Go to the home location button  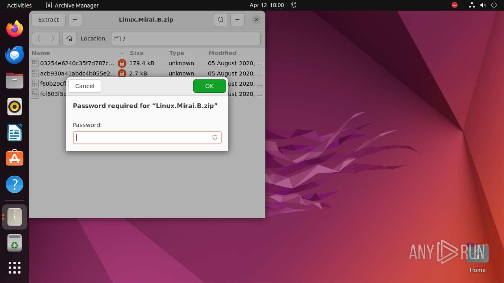click(x=69, y=39)
